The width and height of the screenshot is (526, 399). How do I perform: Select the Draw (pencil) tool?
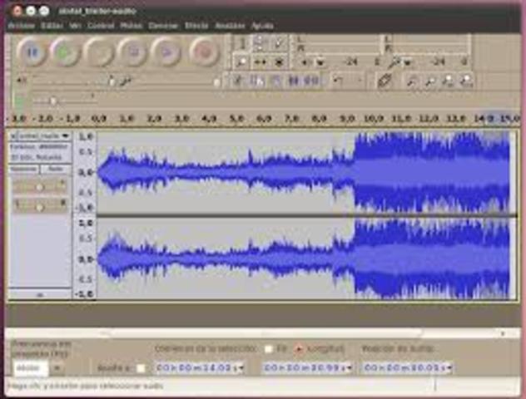pyautogui.click(x=278, y=43)
